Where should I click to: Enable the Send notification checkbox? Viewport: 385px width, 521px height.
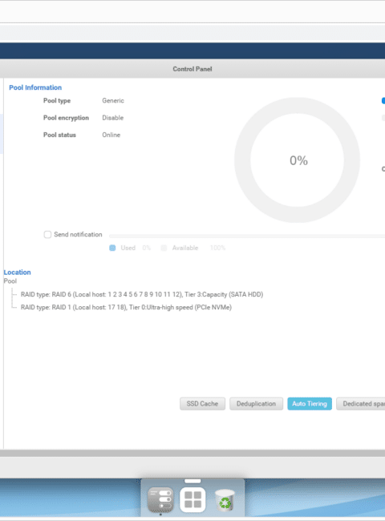click(x=47, y=235)
